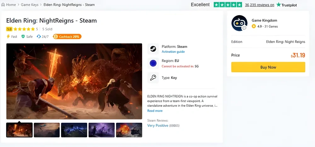Click the Steam platform logo icon
The image size is (315, 147).
click(153, 49)
